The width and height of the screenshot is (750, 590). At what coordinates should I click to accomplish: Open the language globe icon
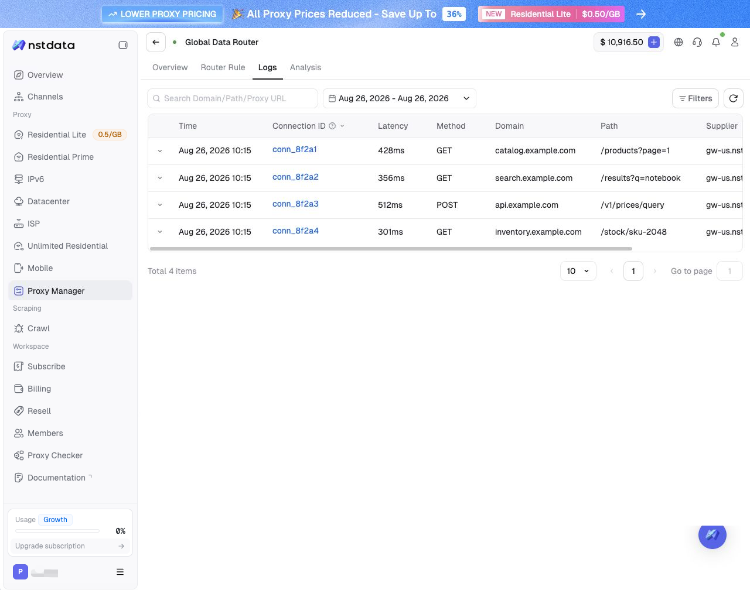[x=679, y=42]
